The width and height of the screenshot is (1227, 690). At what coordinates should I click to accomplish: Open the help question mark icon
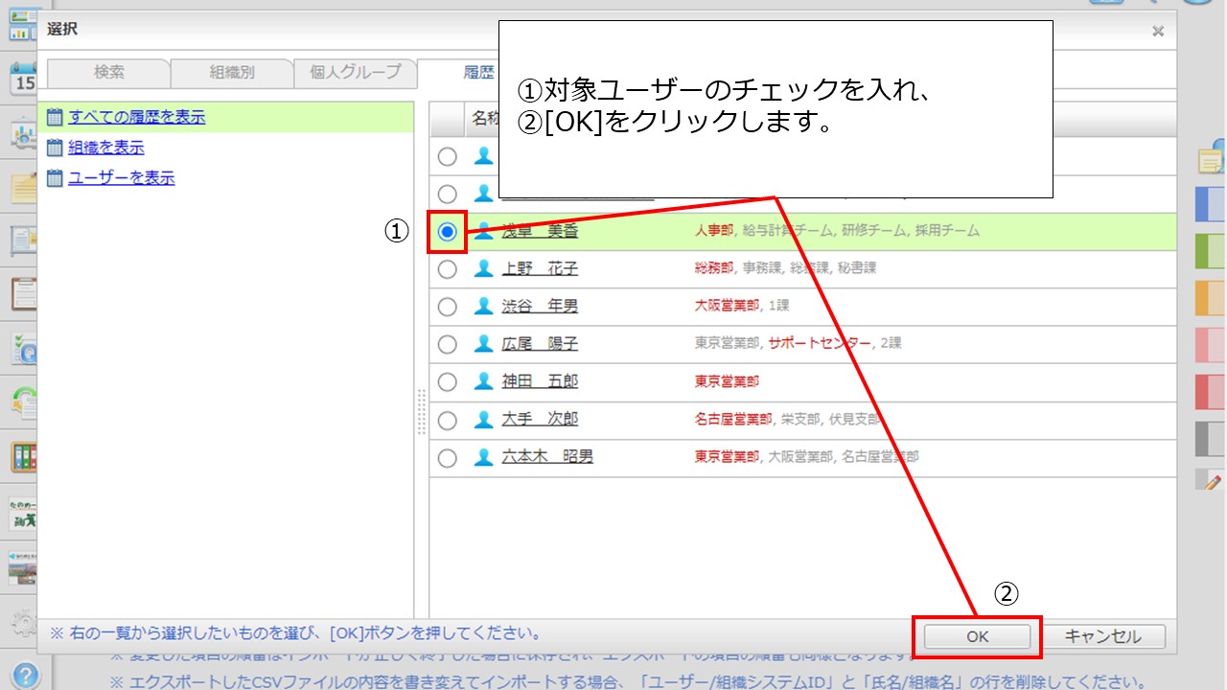[26, 675]
